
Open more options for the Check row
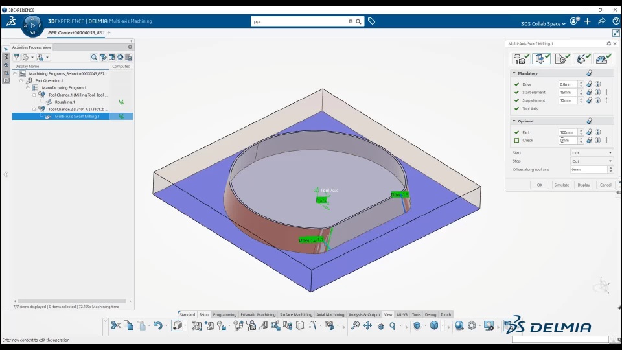[x=606, y=140]
